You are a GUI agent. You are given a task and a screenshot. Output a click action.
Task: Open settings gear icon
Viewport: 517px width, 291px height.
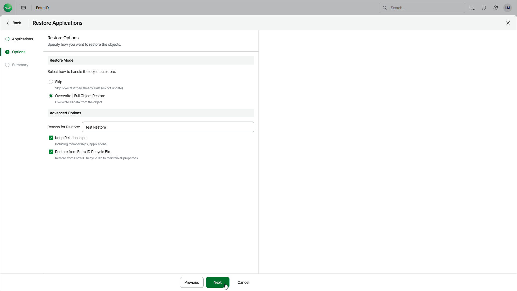496,8
